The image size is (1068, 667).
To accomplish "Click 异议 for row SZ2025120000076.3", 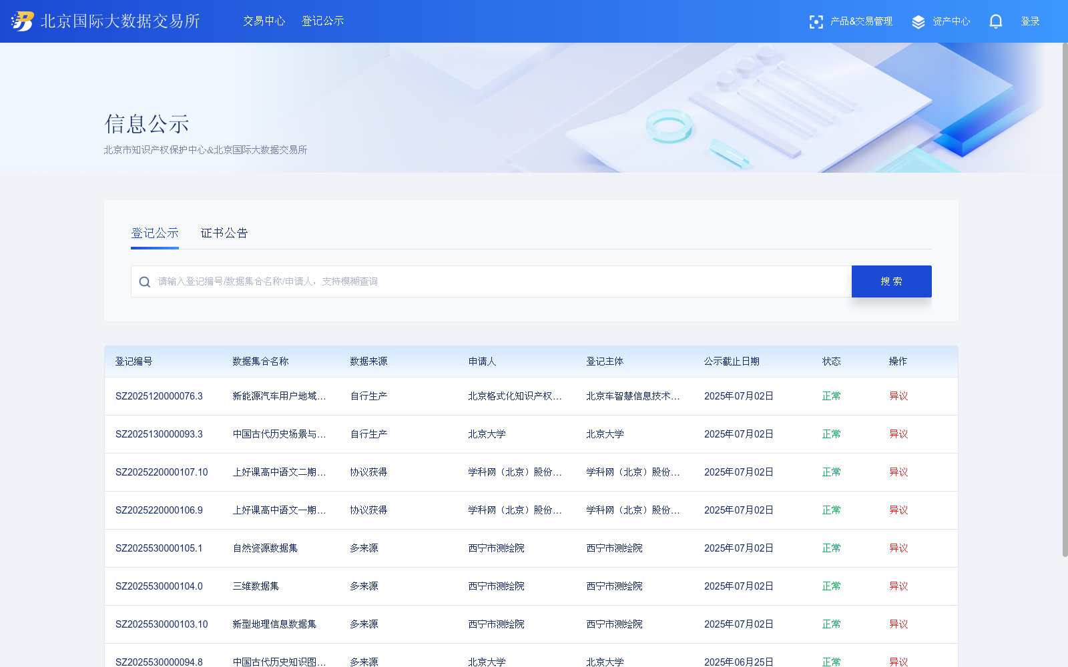I will tap(898, 396).
